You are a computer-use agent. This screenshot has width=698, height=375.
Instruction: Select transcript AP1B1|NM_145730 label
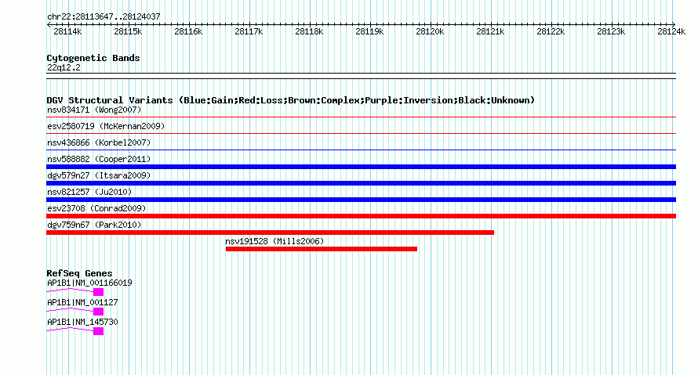[x=82, y=322]
